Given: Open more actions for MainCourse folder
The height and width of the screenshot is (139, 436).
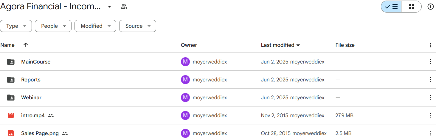Looking at the screenshot, I should (x=430, y=62).
